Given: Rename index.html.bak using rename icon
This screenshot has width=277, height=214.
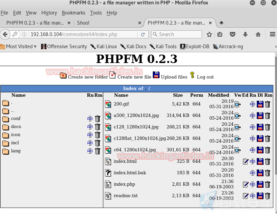Looking at the screenshot, I should point(253,173).
